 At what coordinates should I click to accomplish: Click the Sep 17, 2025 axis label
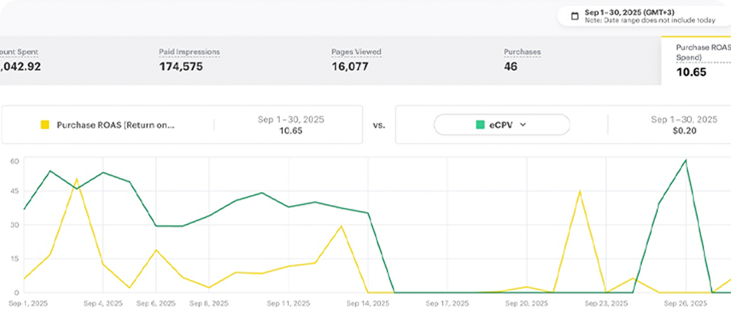click(x=447, y=303)
